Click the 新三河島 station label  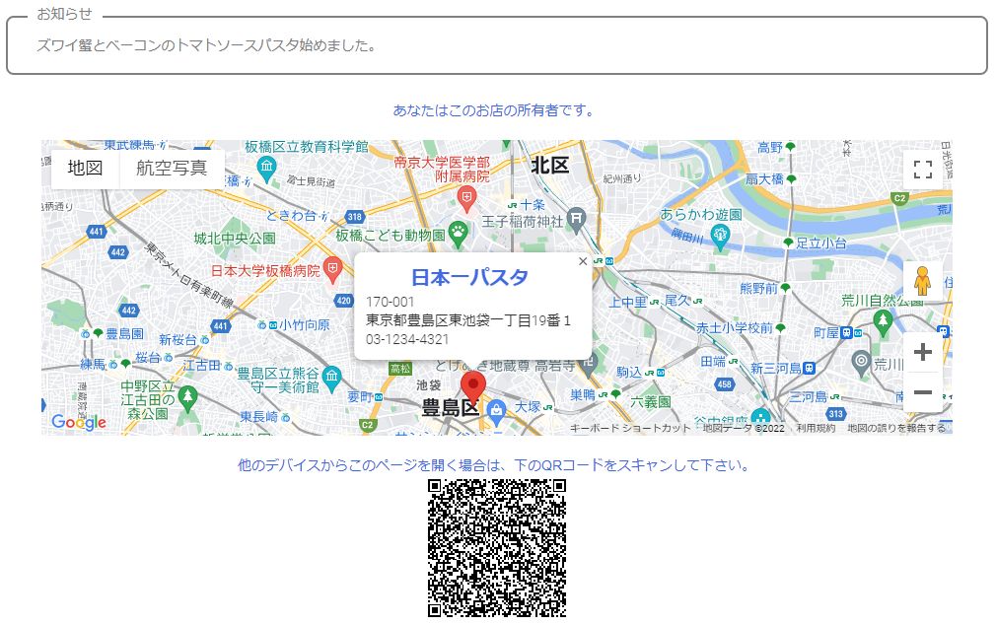(x=775, y=369)
